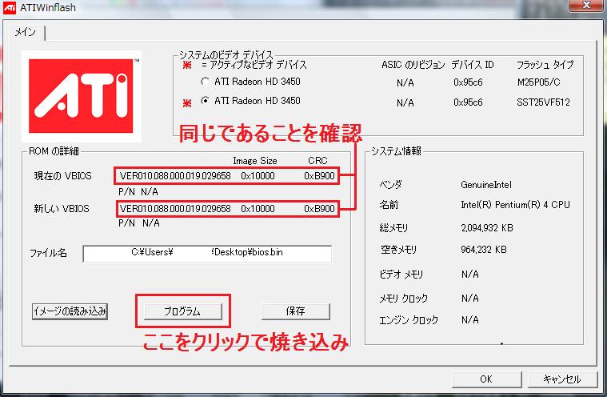
Task: Click the ASIC のリビジョン column header
Action: (x=413, y=65)
